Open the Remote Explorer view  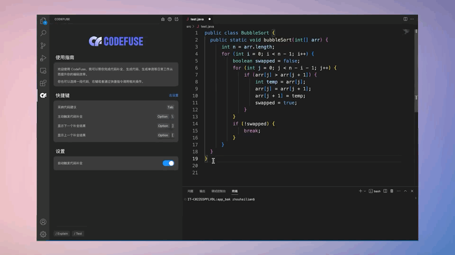[x=43, y=70]
